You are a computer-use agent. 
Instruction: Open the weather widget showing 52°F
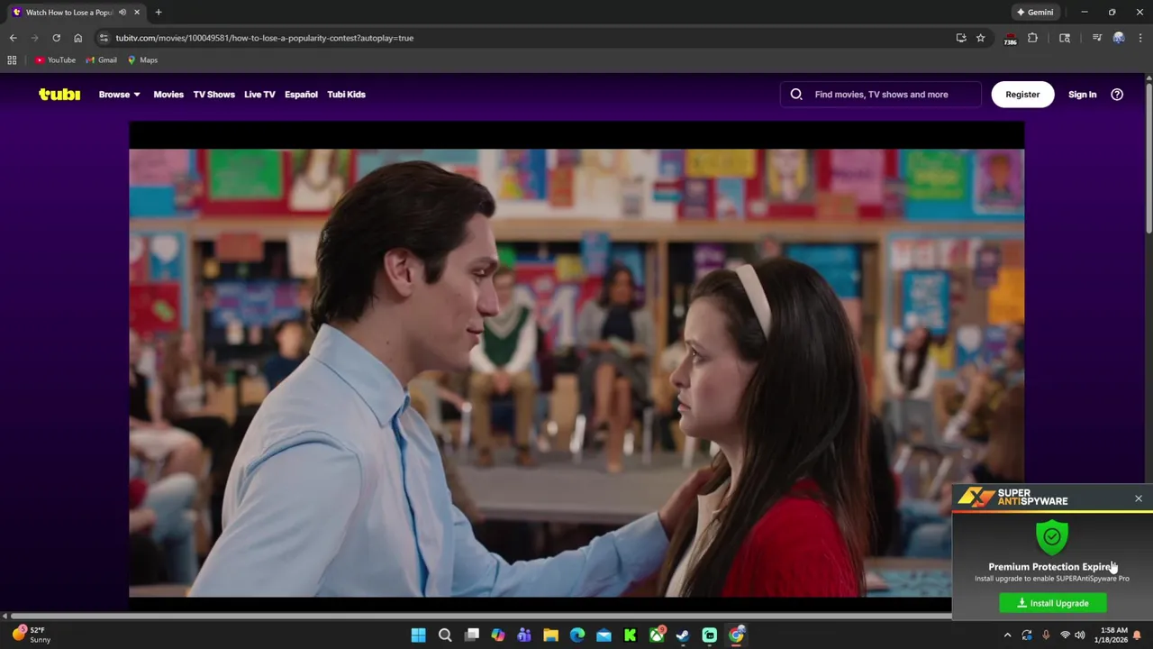31,635
